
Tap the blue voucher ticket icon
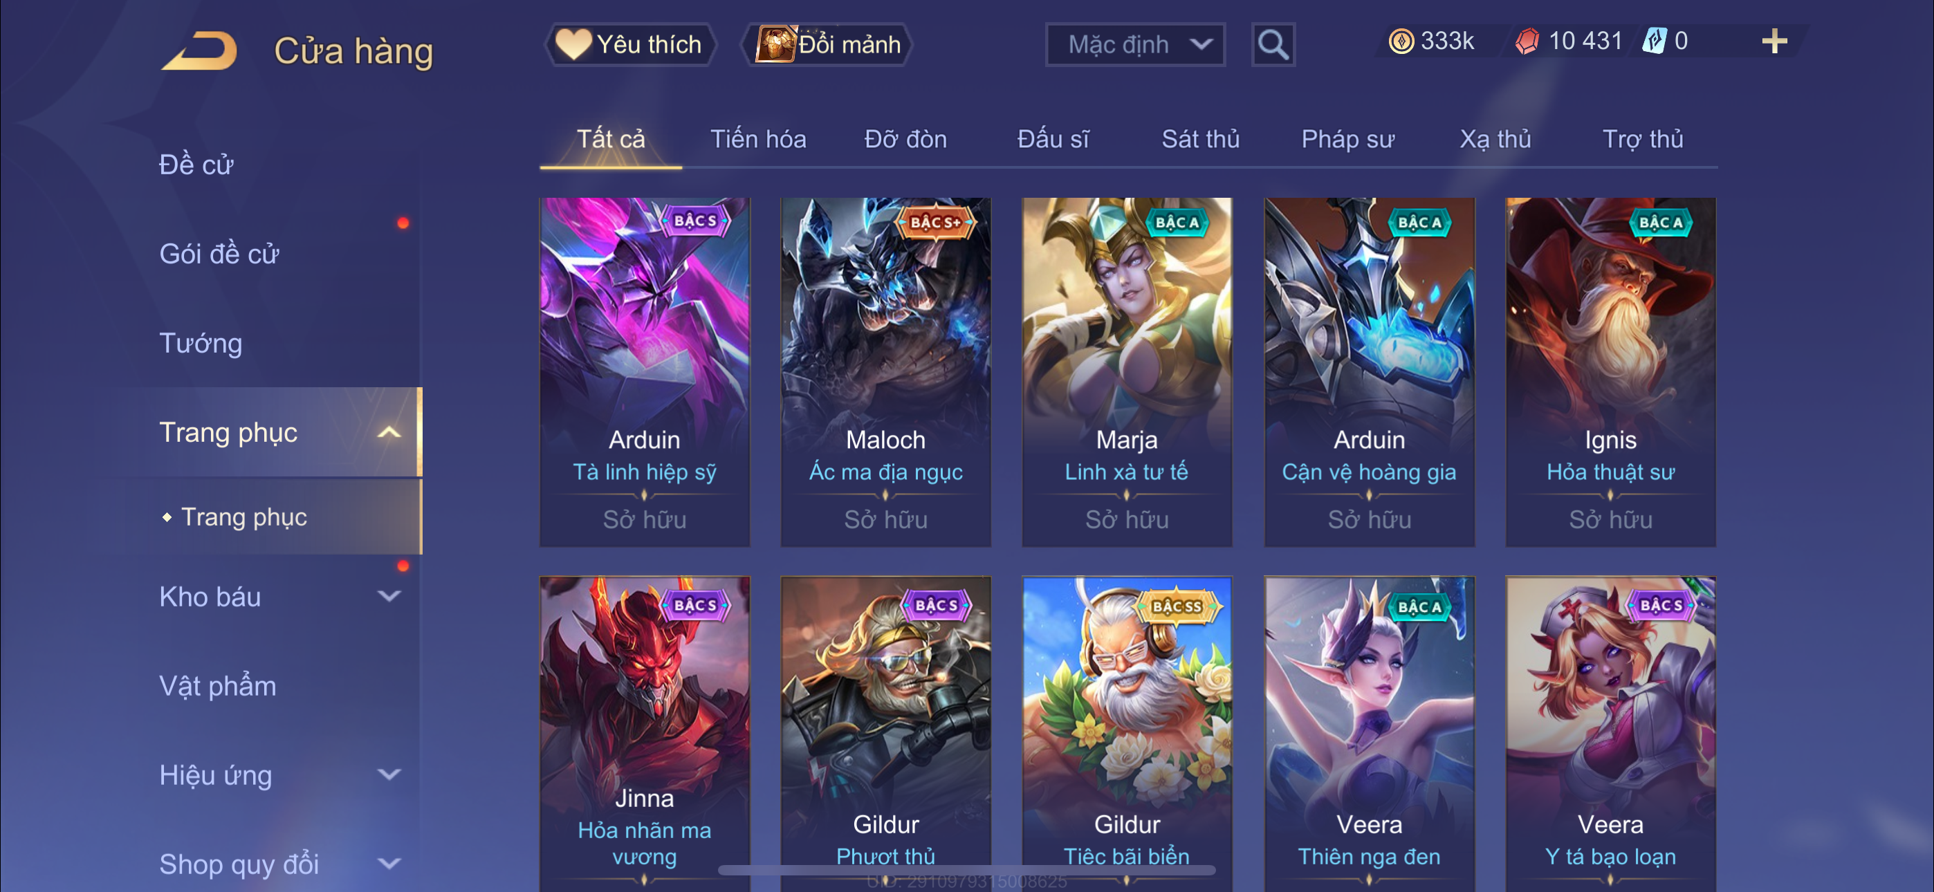pyautogui.click(x=1654, y=41)
